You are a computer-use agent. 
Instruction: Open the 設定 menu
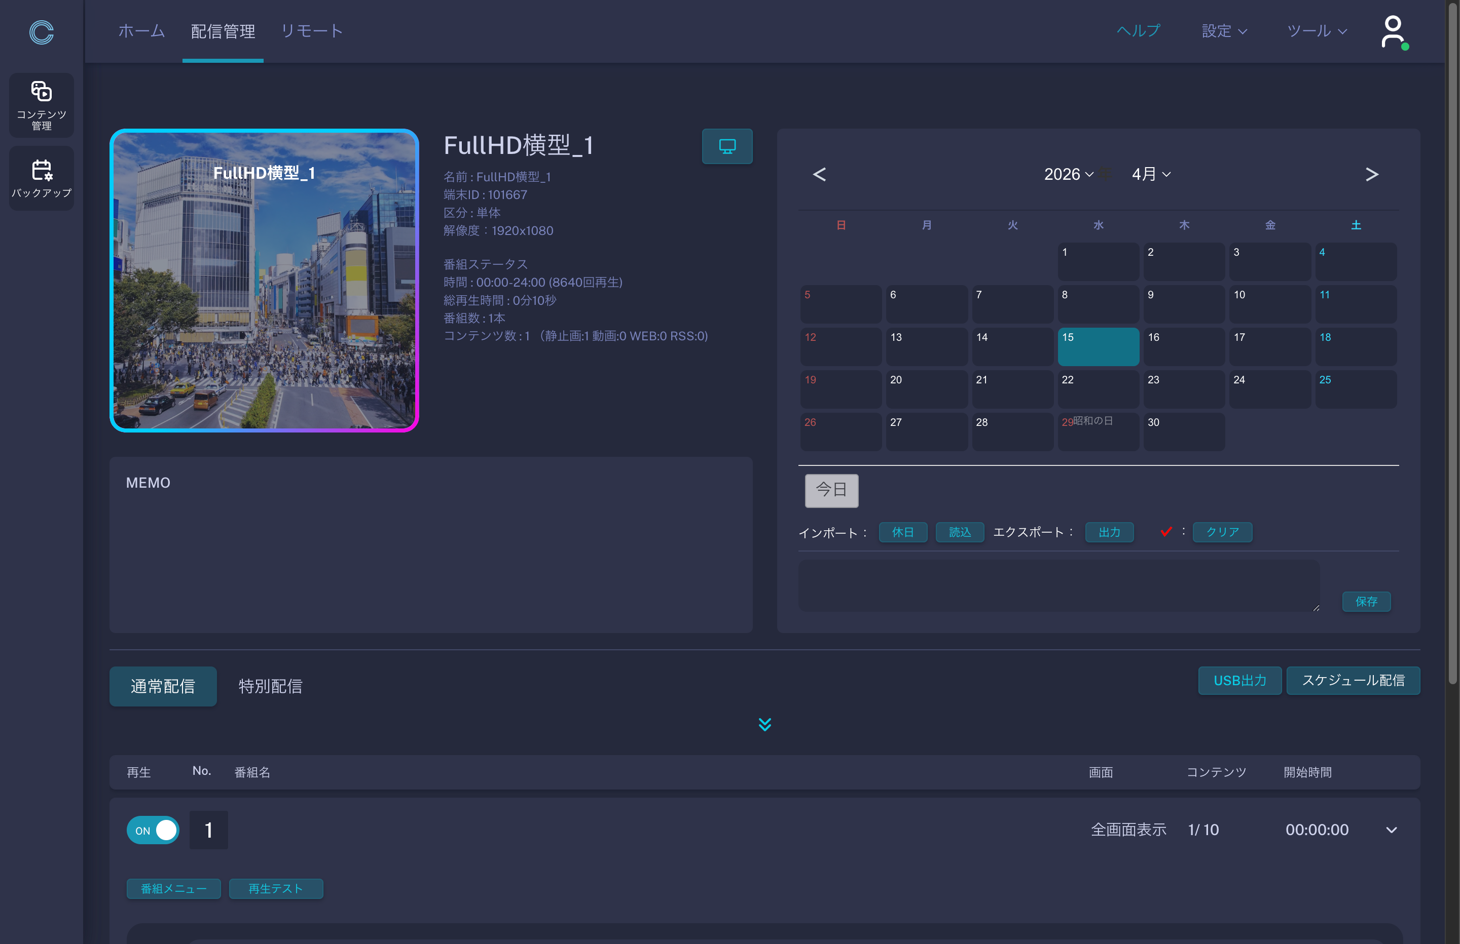click(1224, 31)
